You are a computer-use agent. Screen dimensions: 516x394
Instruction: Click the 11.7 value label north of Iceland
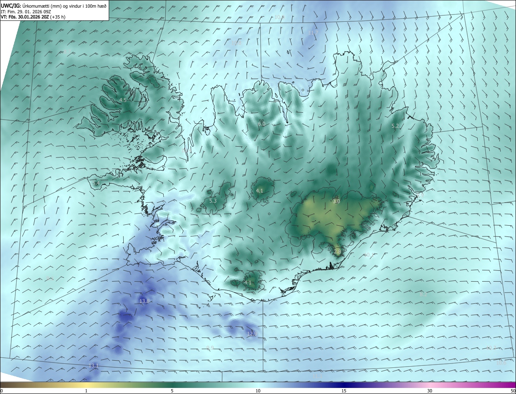313,33
